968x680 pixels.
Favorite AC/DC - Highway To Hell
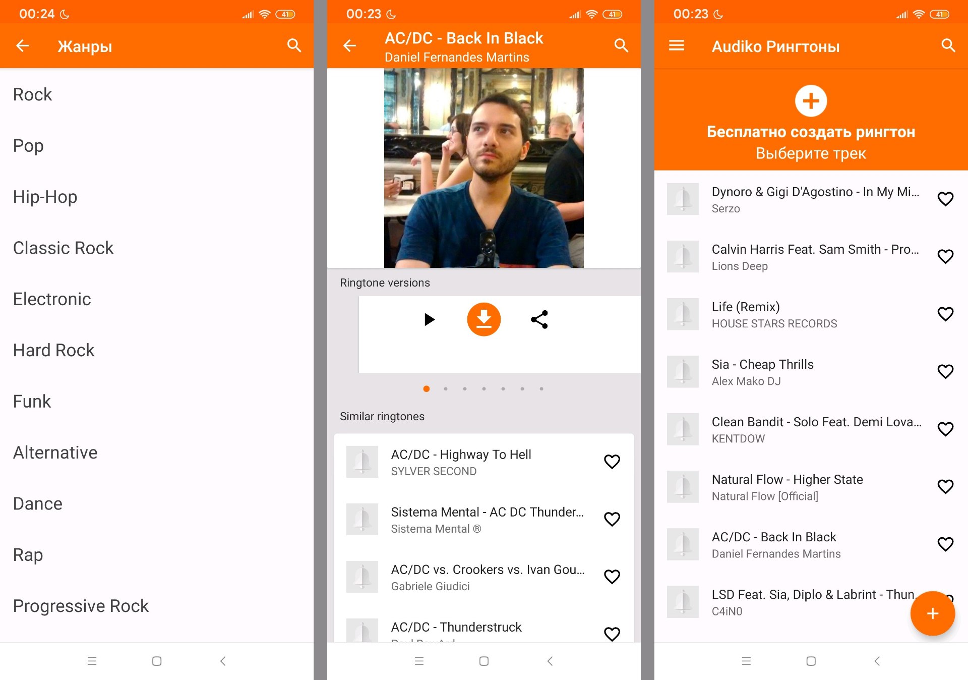pos(612,462)
